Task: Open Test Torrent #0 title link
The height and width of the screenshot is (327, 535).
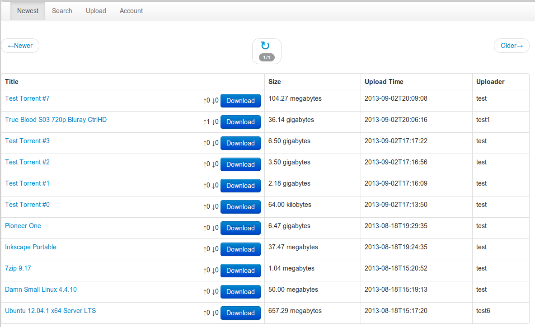Action: tap(27, 205)
